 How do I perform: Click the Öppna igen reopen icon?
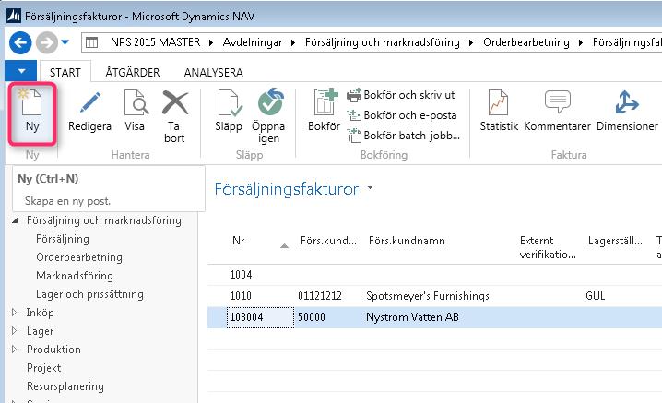(270, 101)
